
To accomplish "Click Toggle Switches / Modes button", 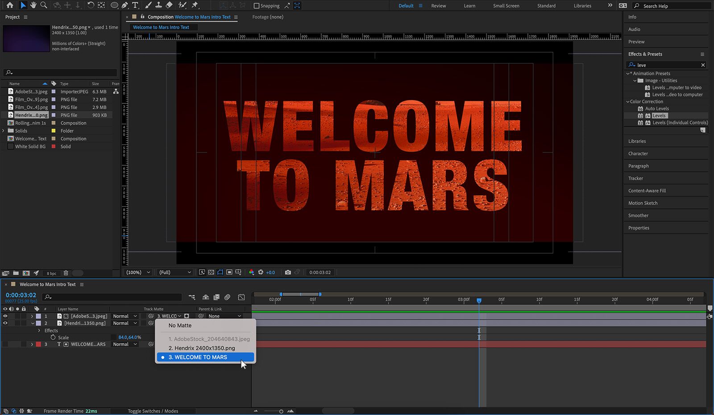I will coord(153,411).
